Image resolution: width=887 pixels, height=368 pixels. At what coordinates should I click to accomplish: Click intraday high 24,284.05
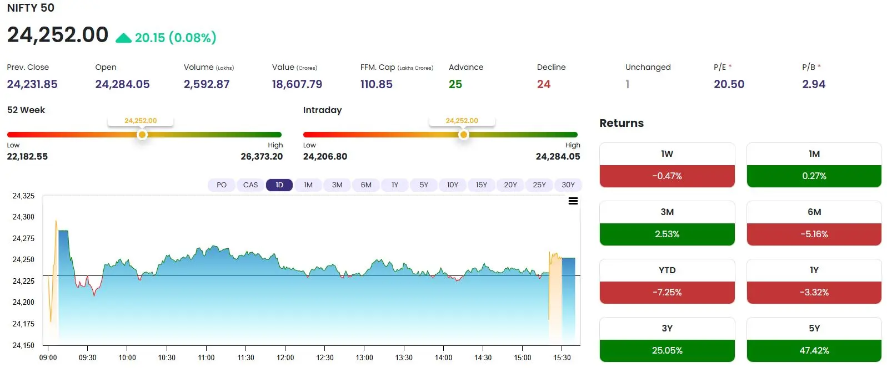pos(558,157)
